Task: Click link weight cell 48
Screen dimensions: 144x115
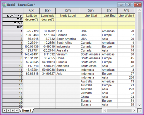Action: (126, 62)
